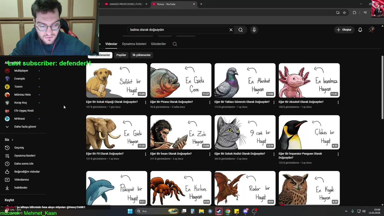Open options for Sokak Köpeği video
The image size is (384, 216).
click(145, 102)
